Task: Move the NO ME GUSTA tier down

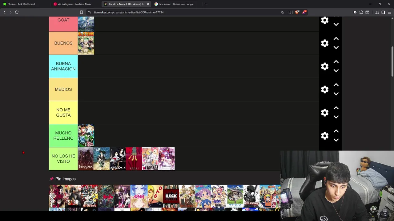Action: [x=336, y=117]
